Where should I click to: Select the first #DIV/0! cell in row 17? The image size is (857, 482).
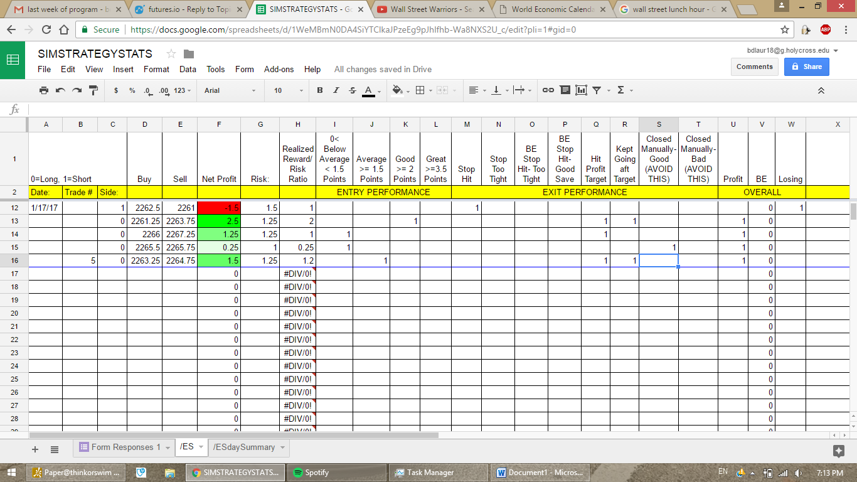pyautogui.click(x=298, y=274)
